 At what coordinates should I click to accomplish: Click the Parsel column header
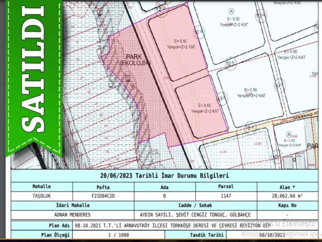pyautogui.click(x=226, y=187)
